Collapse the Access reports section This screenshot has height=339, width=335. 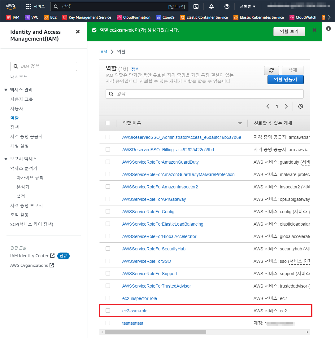6,159
